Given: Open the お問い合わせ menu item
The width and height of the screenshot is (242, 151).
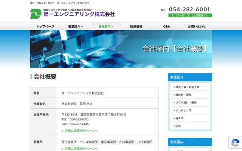Looking at the screenshot, I should click(x=197, y=26).
